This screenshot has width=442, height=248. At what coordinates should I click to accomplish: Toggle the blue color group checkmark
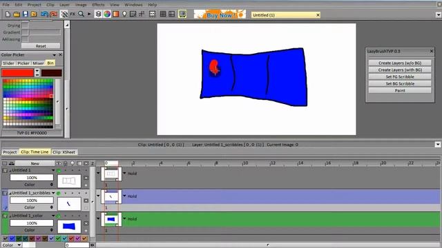tap(12, 238)
